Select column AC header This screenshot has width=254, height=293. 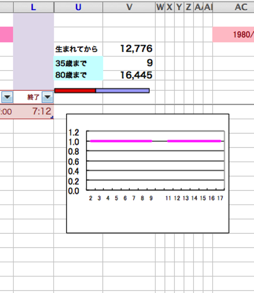click(233, 7)
